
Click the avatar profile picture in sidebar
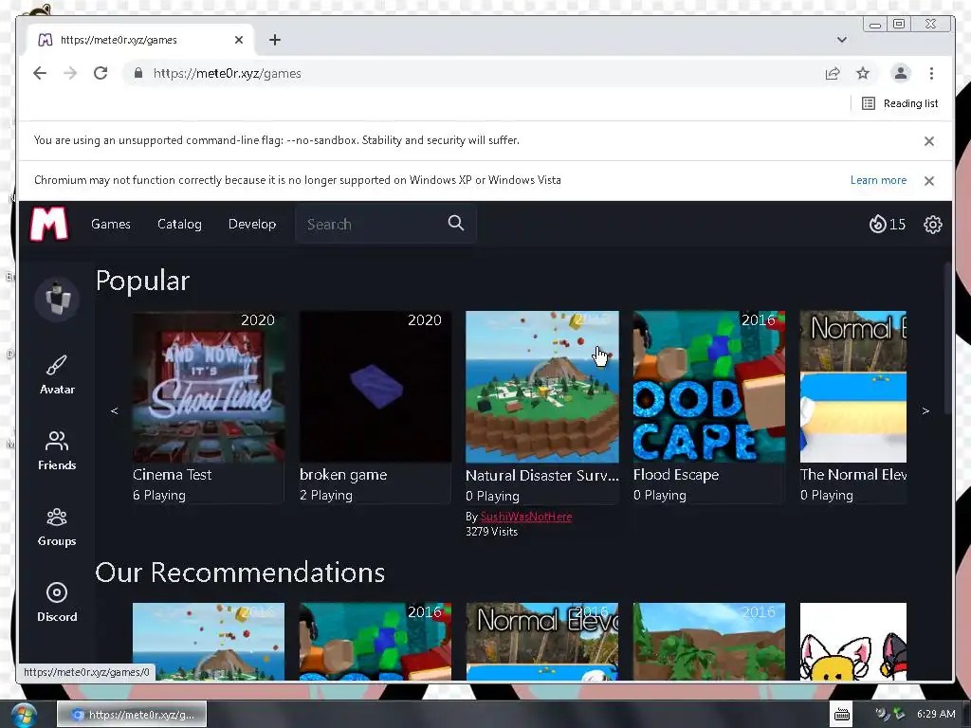(x=57, y=300)
